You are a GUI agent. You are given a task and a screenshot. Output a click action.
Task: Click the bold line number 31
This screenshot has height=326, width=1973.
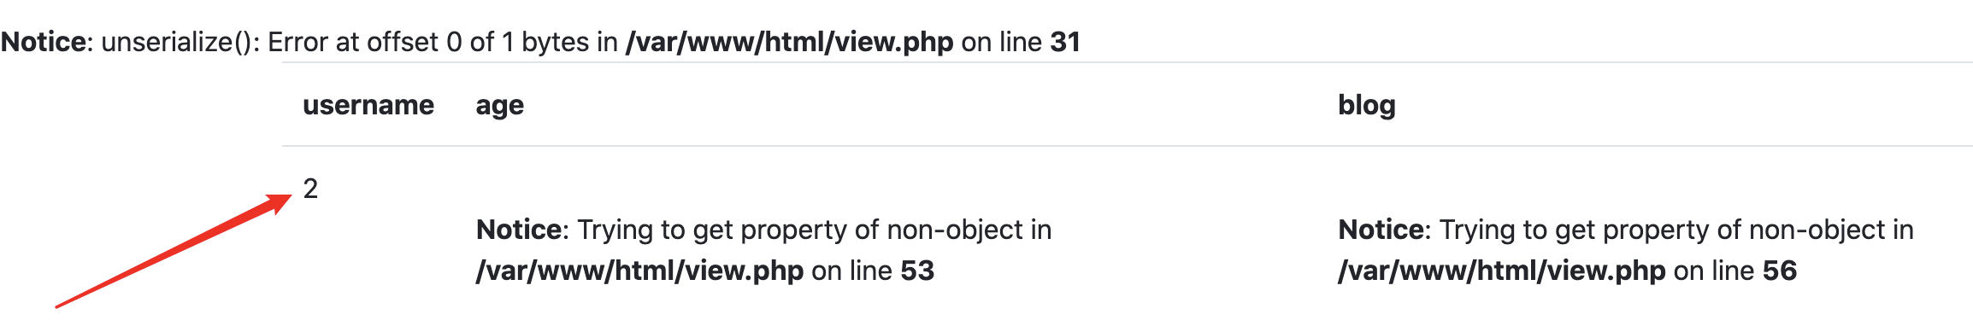coord(1065,42)
